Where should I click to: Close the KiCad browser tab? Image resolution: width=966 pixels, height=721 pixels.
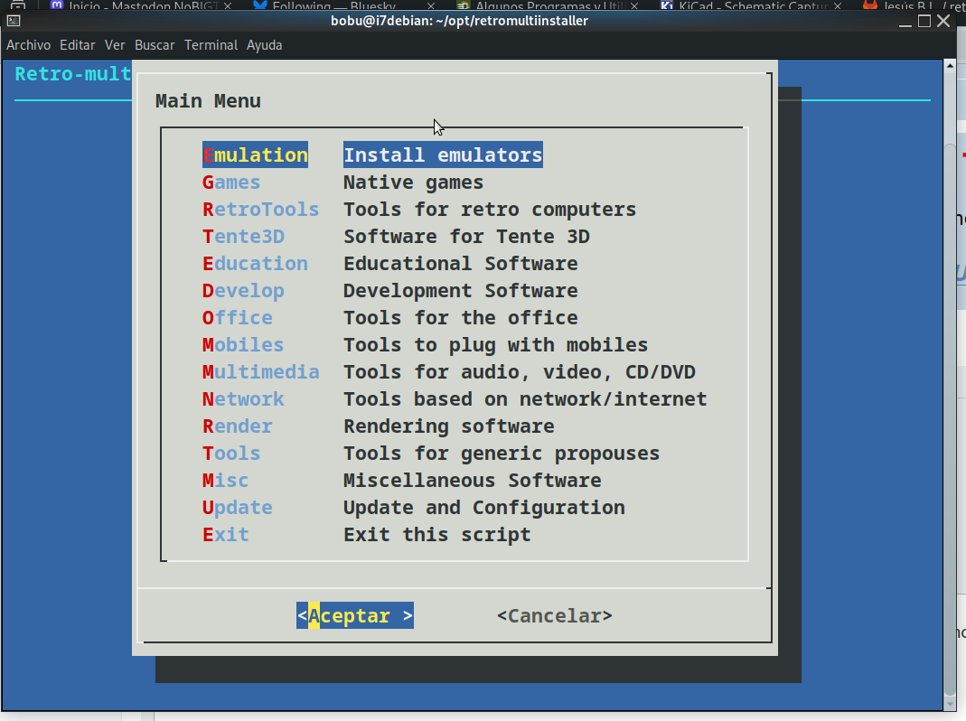(838, 5)
